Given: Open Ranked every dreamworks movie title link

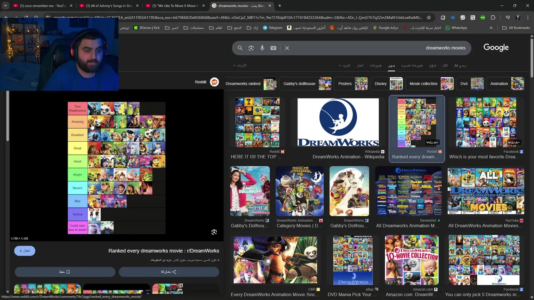Looking at the screenshot, I should [164, 251].
